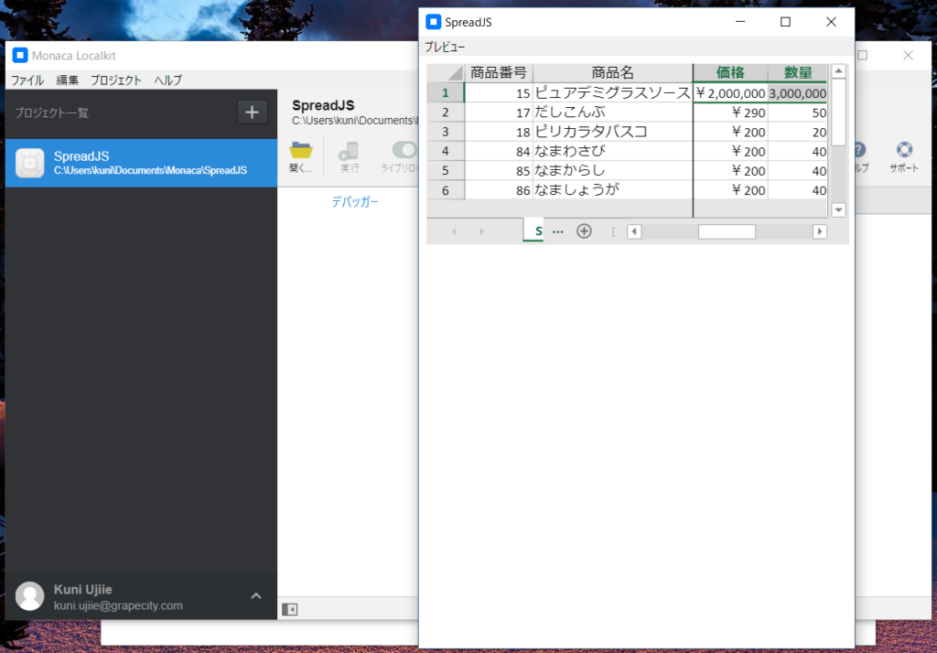937x653 pixels.
Task: Select the 価格 column header
Action: [x=730, y=73]
